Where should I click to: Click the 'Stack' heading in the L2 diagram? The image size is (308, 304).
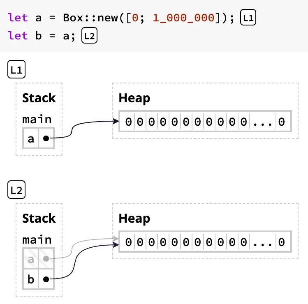(x=39, y=218)
